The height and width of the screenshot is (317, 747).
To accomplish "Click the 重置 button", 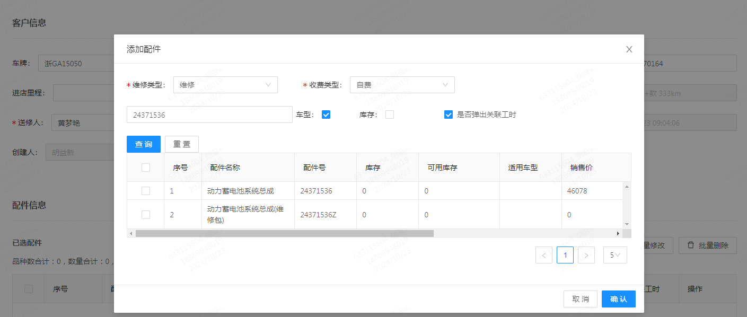I will (x=182, y=144).
